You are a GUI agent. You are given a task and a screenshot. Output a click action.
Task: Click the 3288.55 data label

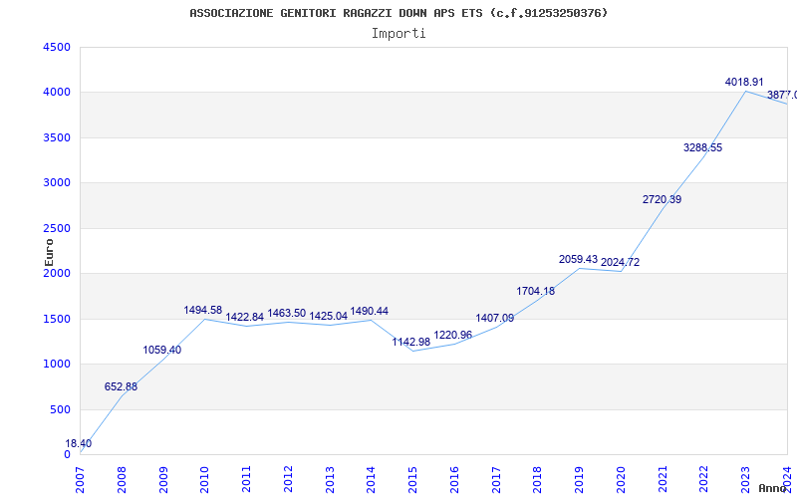coord(703,147)
